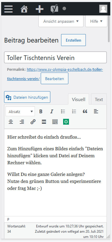
Task: Click the line 'Willst Du eine ganze Galerie anlegen?'
Action: [x=46, y=174]
